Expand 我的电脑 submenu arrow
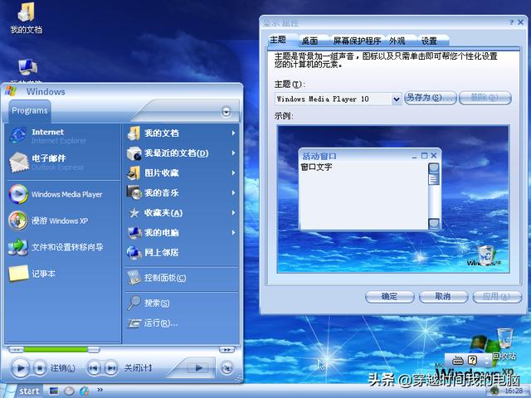This screenshot has height=398, width=531. pyautogui.click(x=234, y=232)
